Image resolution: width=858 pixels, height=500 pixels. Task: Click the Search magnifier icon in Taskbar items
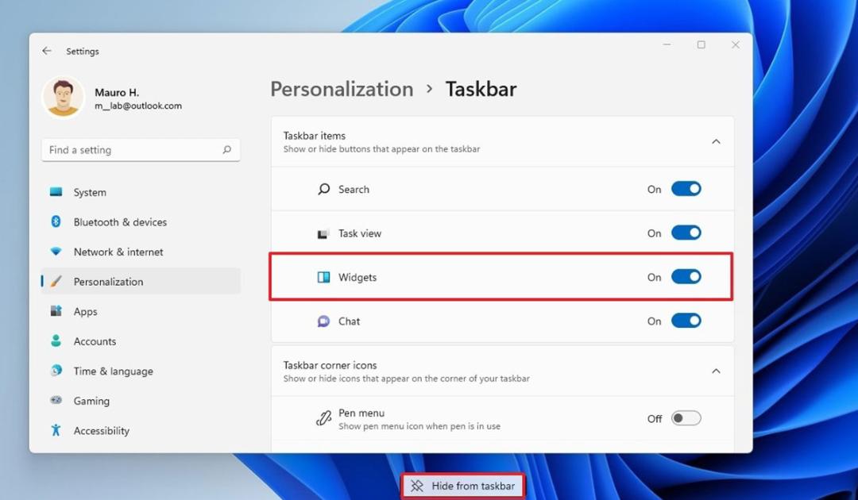click(x=324, y=189)
